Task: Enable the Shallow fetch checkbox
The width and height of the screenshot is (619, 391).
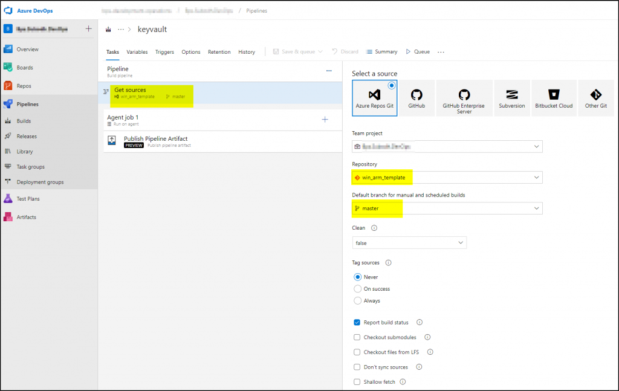Action: pyautogui.click(x=357, y=382)
